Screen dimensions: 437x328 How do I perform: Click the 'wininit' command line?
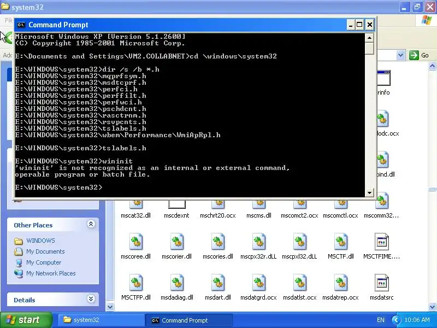pos(74,161)
